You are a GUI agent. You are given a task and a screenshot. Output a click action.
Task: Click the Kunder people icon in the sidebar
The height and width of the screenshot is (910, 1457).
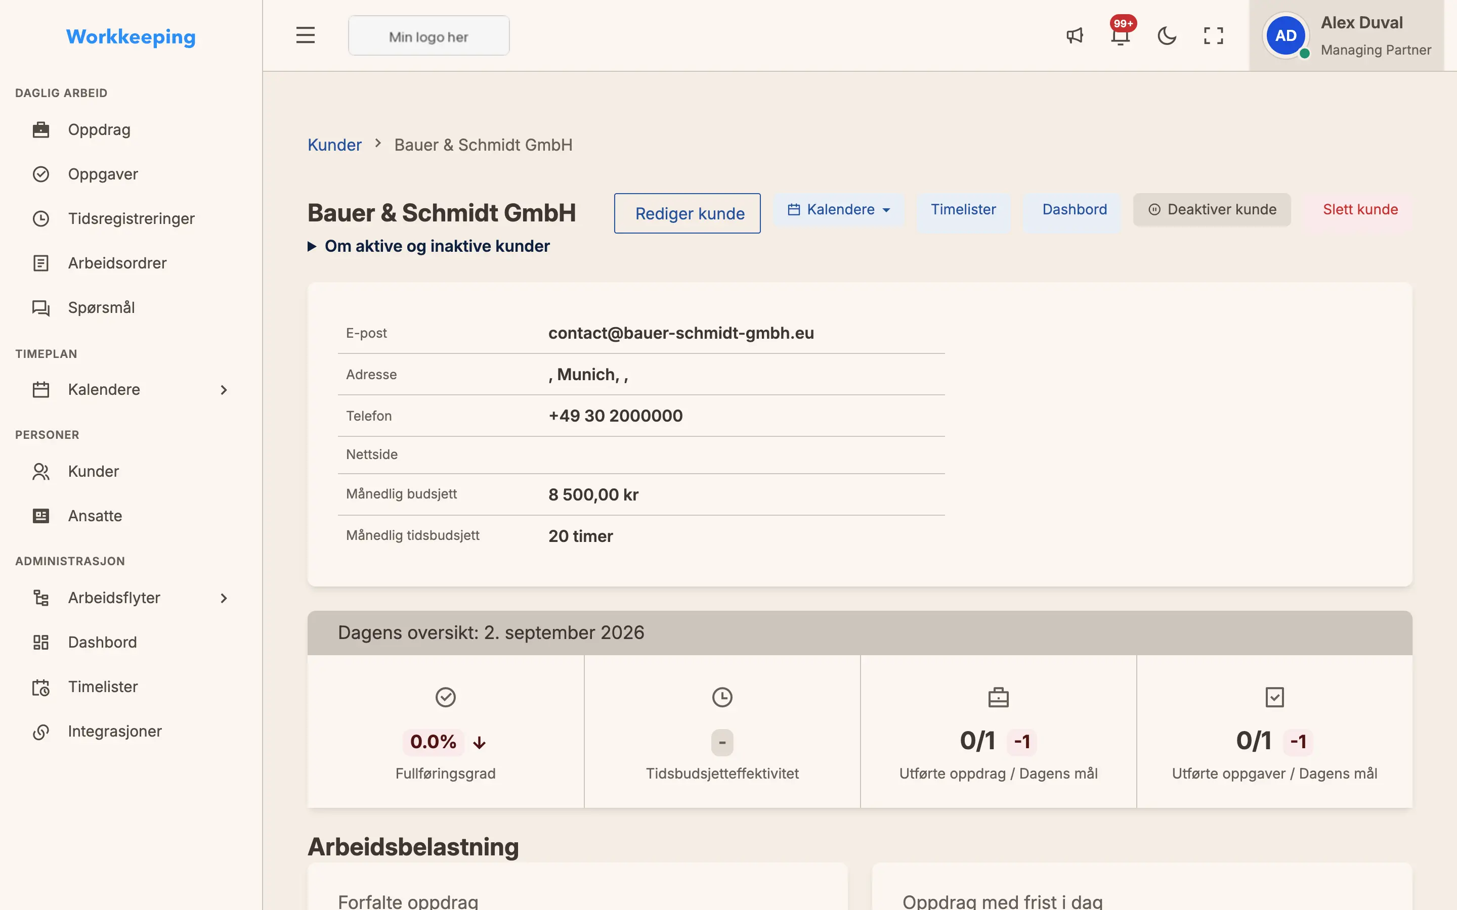click(41, 471)
